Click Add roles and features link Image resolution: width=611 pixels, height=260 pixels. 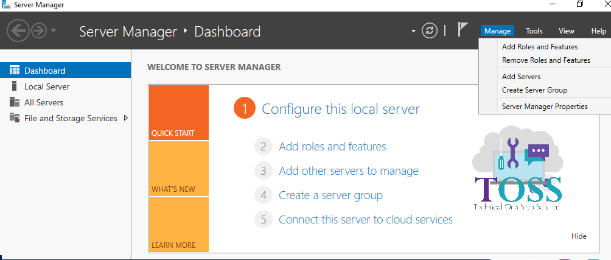pos(332,147)
